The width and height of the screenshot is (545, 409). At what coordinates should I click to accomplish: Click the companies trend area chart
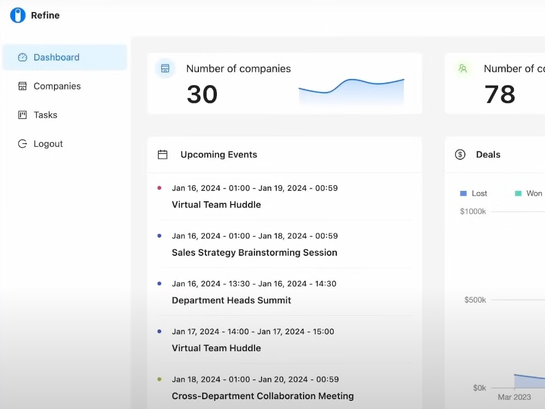pos(352,92)
